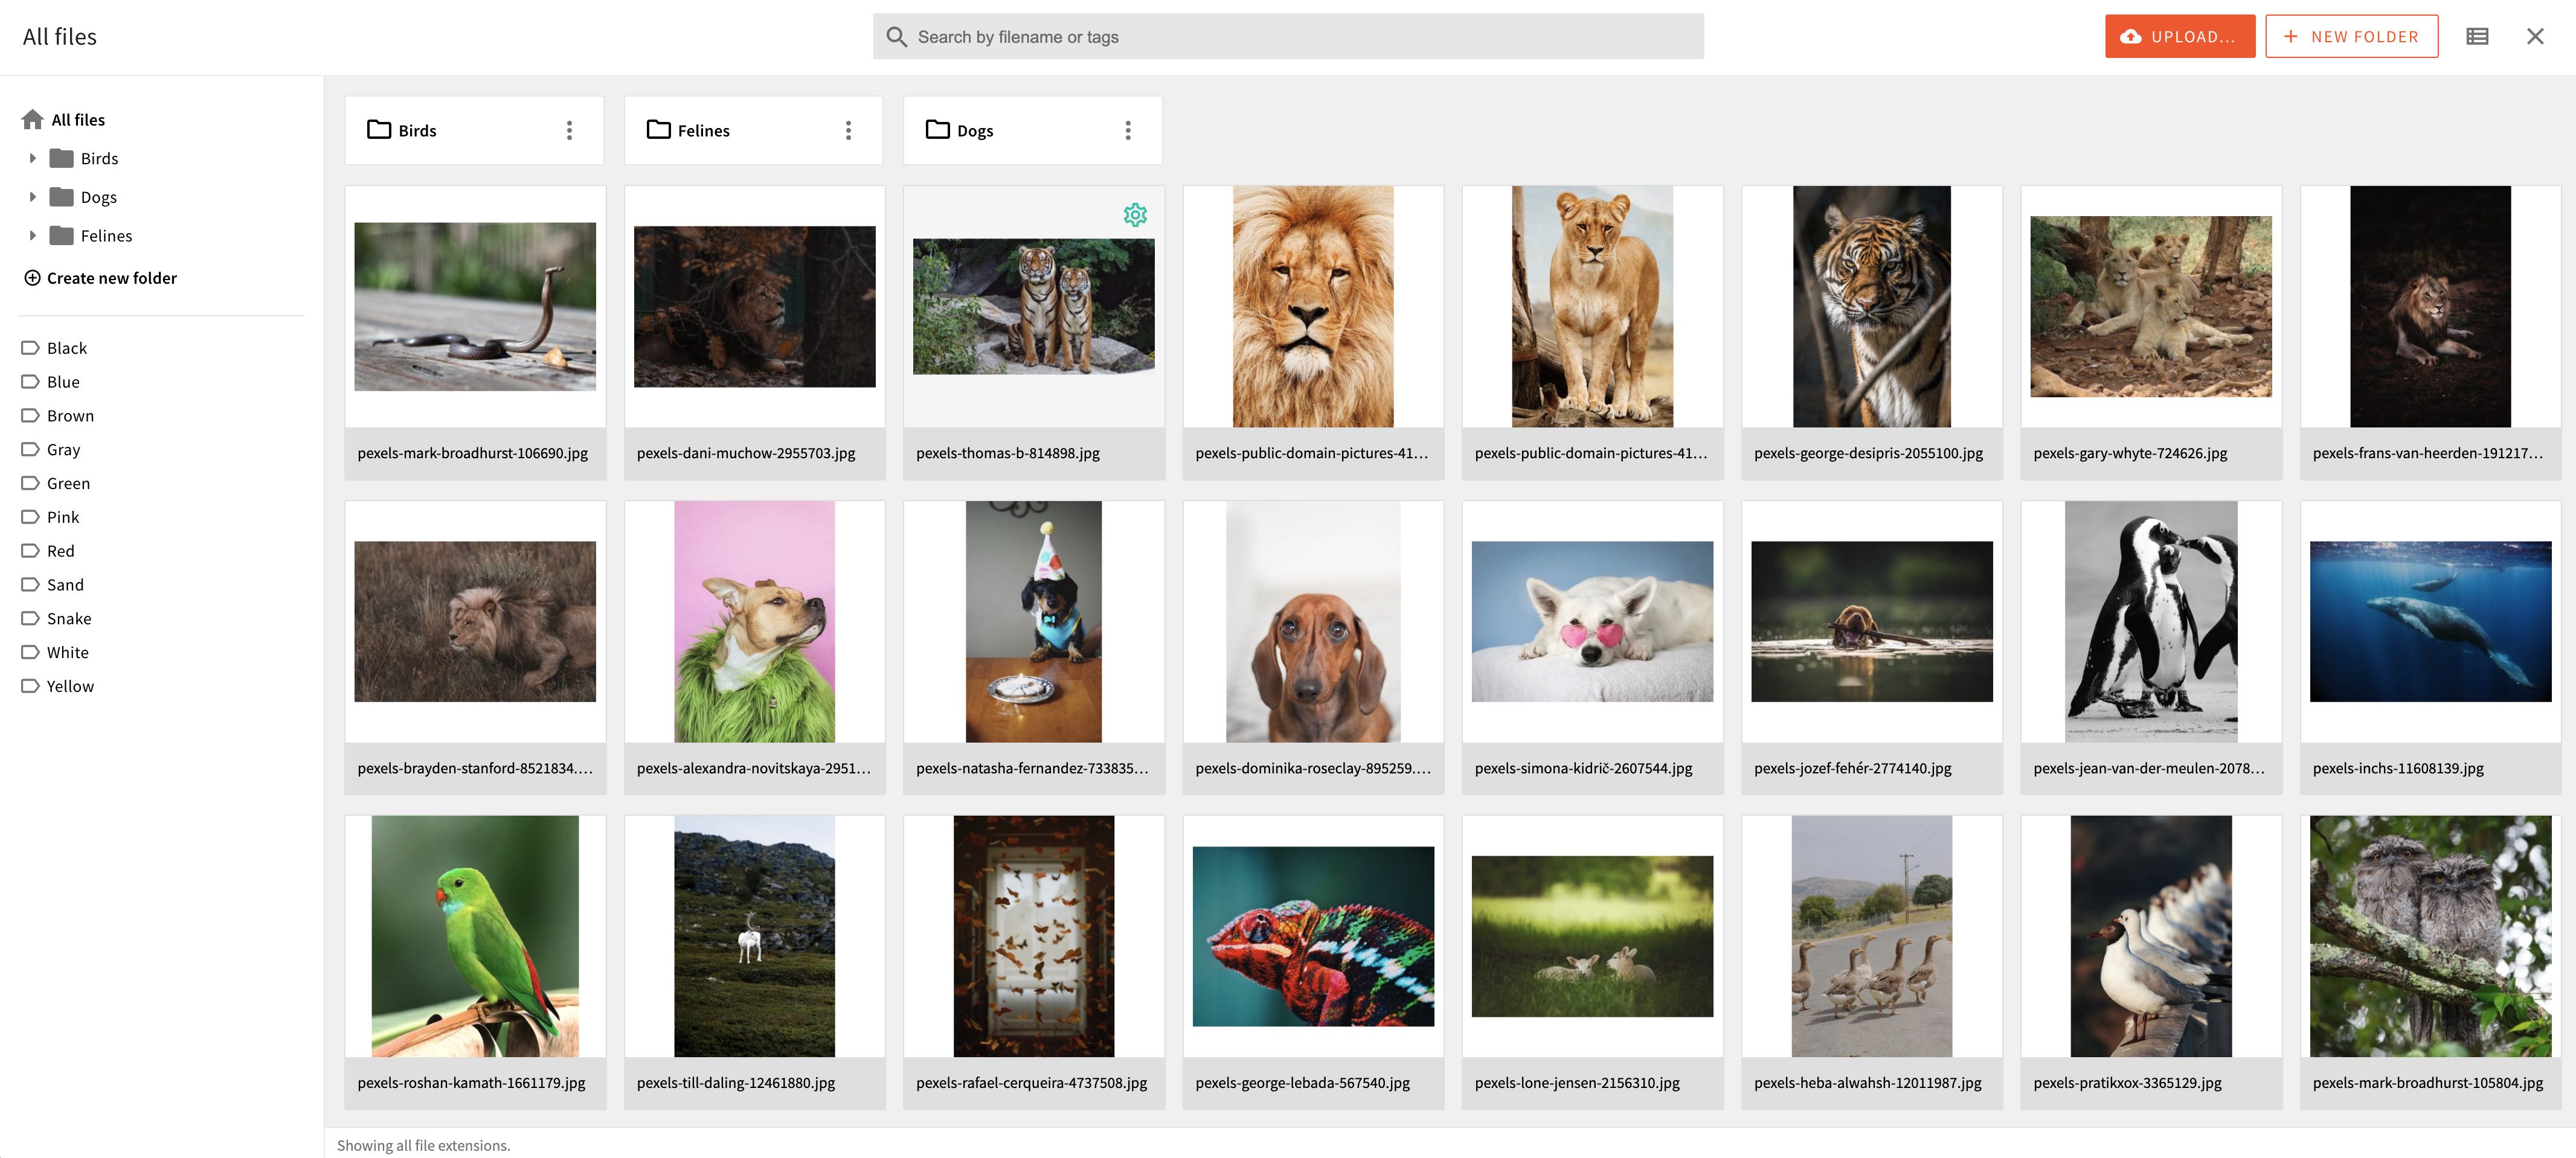This screenshot has height=1158, width=2576.
Task: Click the NEW FOLDER button
Action: (x=2352, y=36)
